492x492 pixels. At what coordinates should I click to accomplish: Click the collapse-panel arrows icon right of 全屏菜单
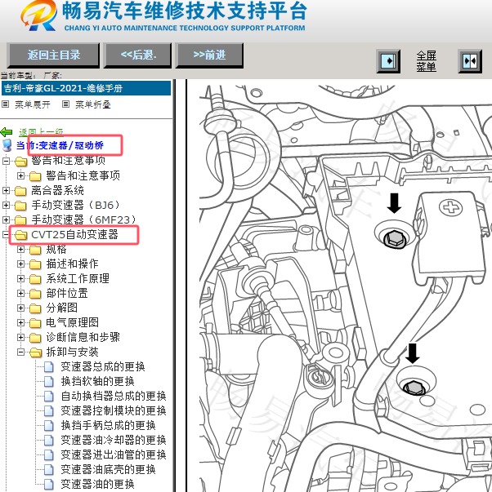pos(470,61)
